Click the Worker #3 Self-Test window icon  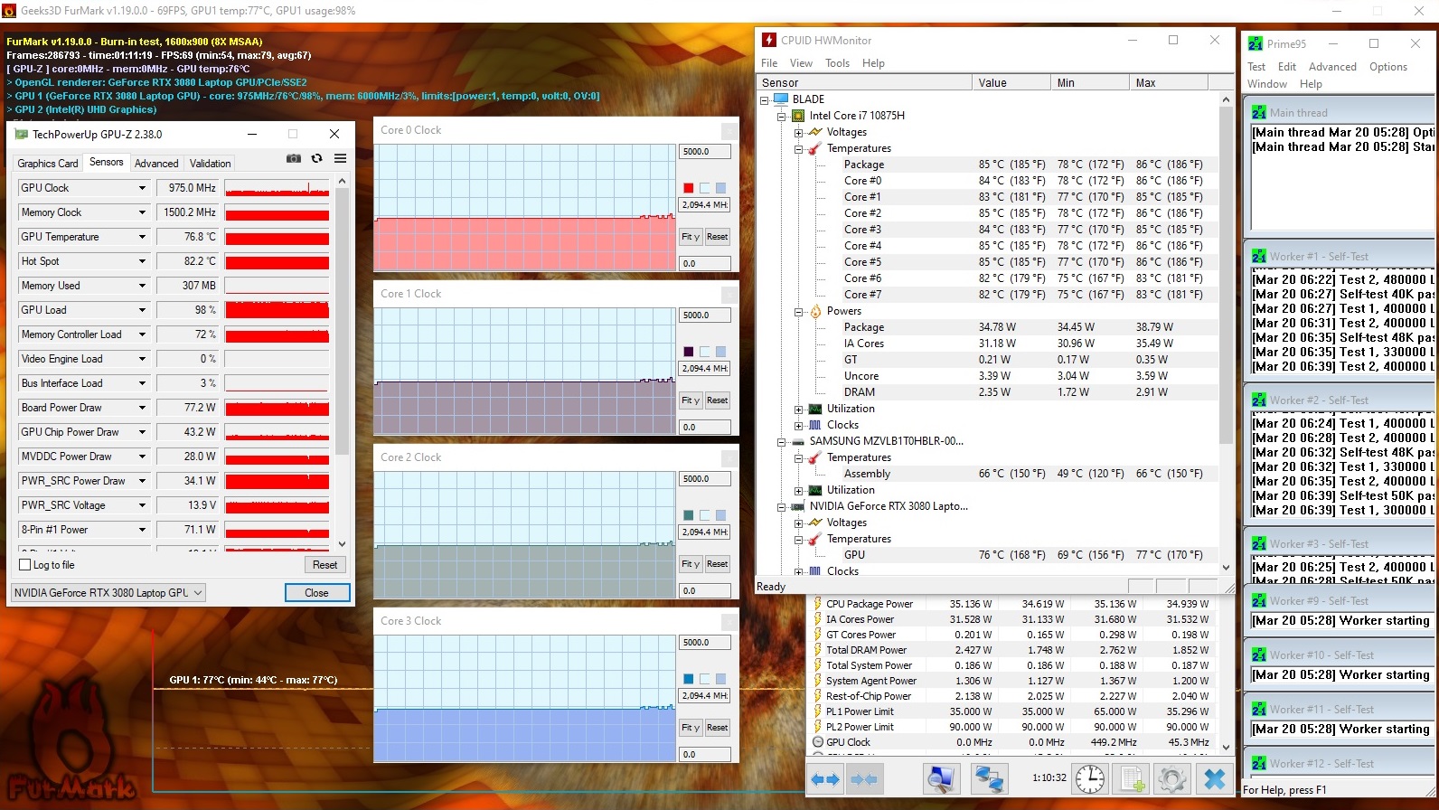tap(1258, 544)
